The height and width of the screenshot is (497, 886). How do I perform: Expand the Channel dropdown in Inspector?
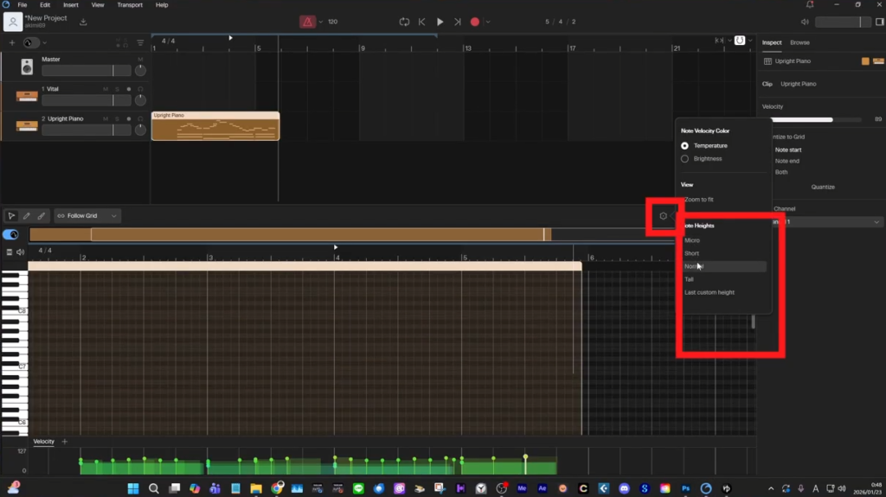point(877,222)
